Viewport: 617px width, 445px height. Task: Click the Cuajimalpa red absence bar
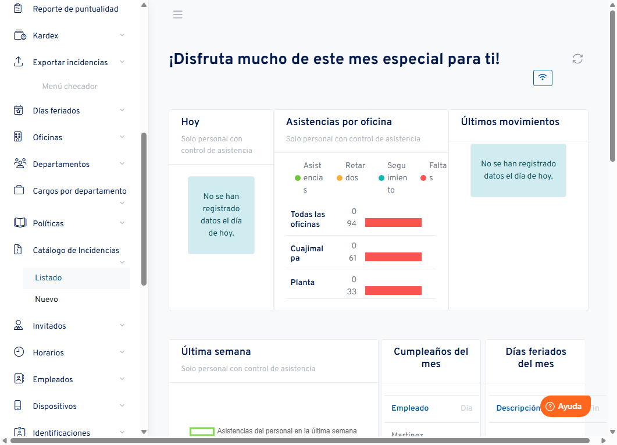tap(393, 257)
